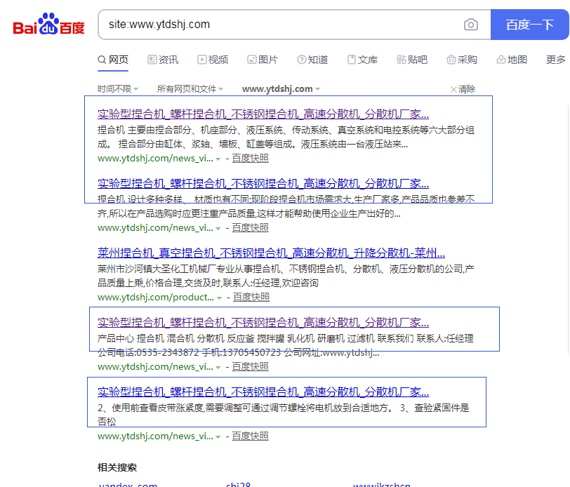Click 百度快照 for the 莱州捏合机 result
Screen dimensions: 570x487
[251, 298]
